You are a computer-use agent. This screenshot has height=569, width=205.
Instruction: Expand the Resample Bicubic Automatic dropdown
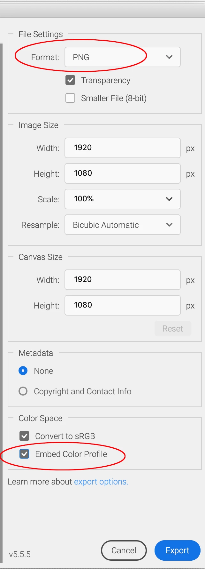point(122,225)
